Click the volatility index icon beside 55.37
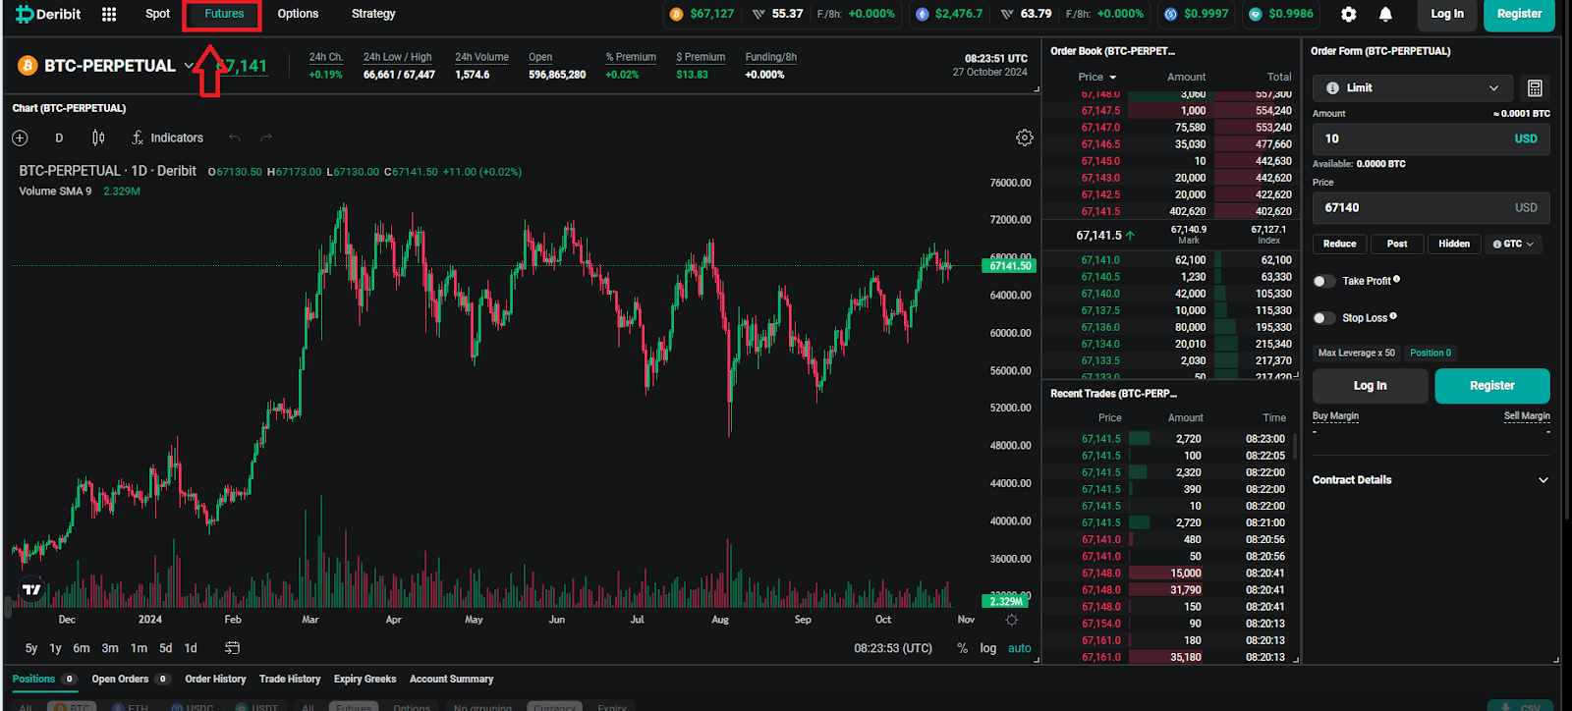1572x711 pixels. point(758,14)
